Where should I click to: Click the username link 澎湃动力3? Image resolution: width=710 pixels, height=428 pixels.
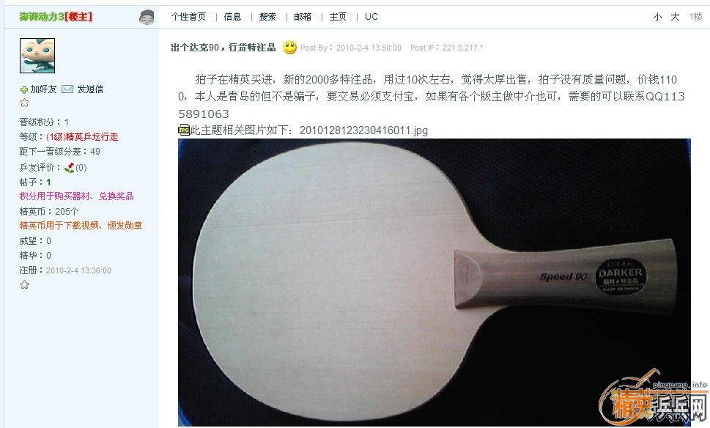(x=42, y=17)
